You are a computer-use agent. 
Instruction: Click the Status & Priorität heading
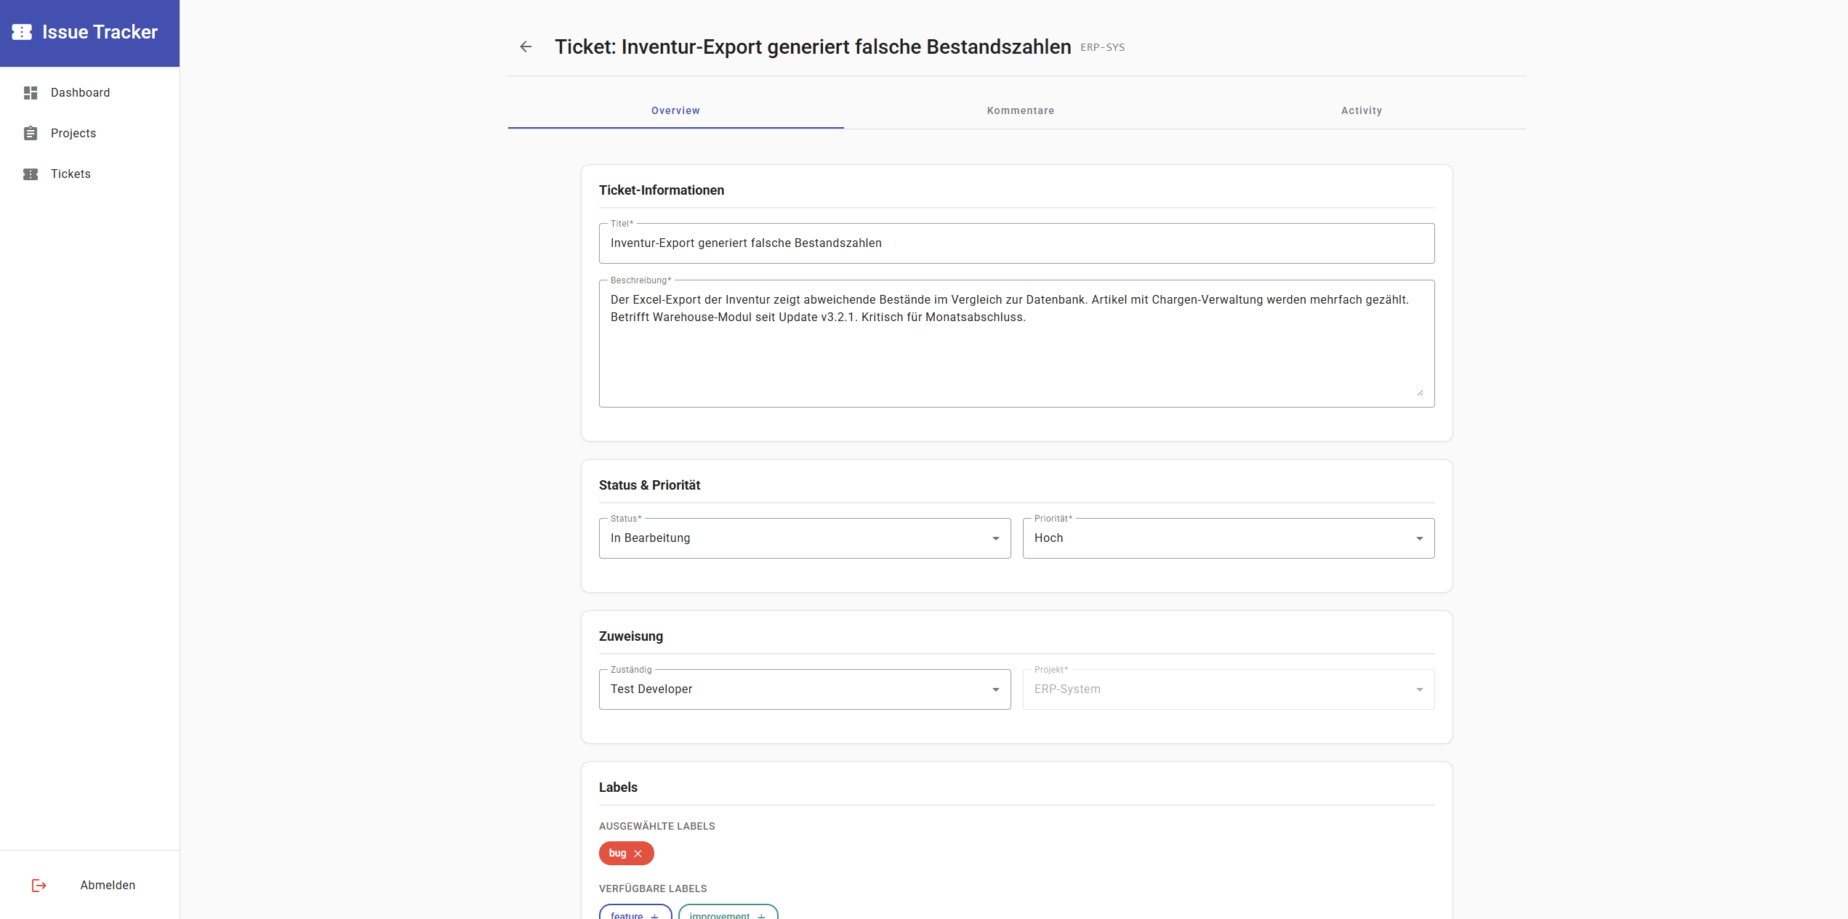pyautogui.click(x=649, y=485)
